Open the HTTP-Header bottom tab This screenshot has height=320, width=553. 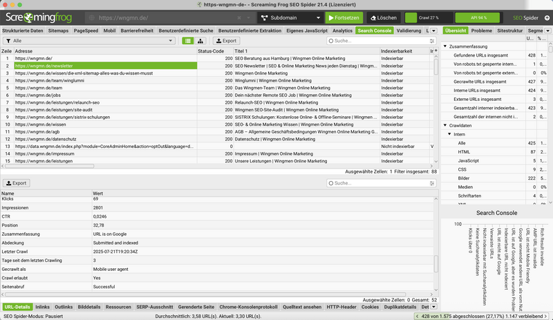point(341,307)
